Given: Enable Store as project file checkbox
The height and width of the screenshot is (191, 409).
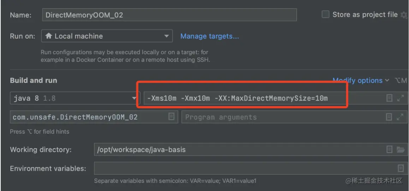Looking at the screenshot, I should click(x=325, y=15).
